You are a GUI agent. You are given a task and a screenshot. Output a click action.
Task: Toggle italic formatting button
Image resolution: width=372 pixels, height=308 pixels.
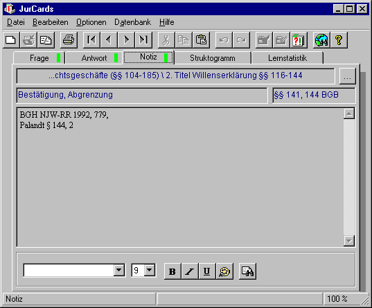point(190,271)
